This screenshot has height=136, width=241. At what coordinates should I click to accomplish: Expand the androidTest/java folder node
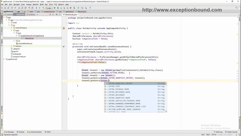coord(12,28)
